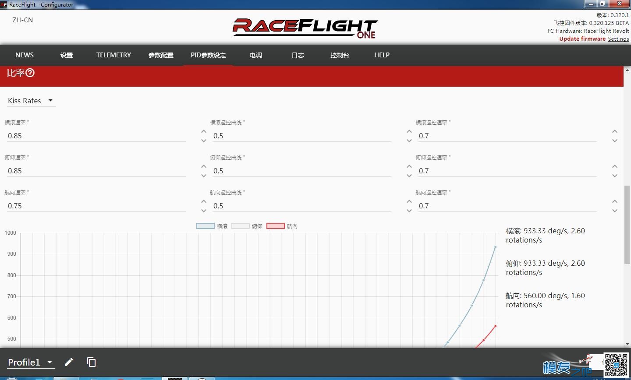Screen dimensions: 631x380
Task: Click the scrollbar down arrow
Action: [x=627, y=344]
